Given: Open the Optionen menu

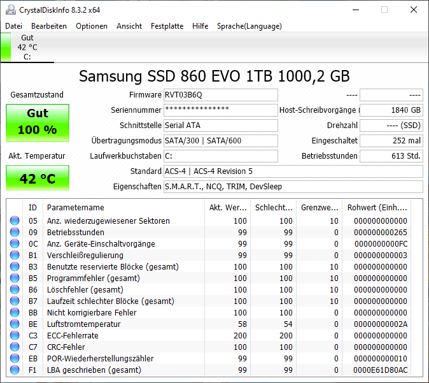Looking at the screenshot, I should click(x=92, y=26).
